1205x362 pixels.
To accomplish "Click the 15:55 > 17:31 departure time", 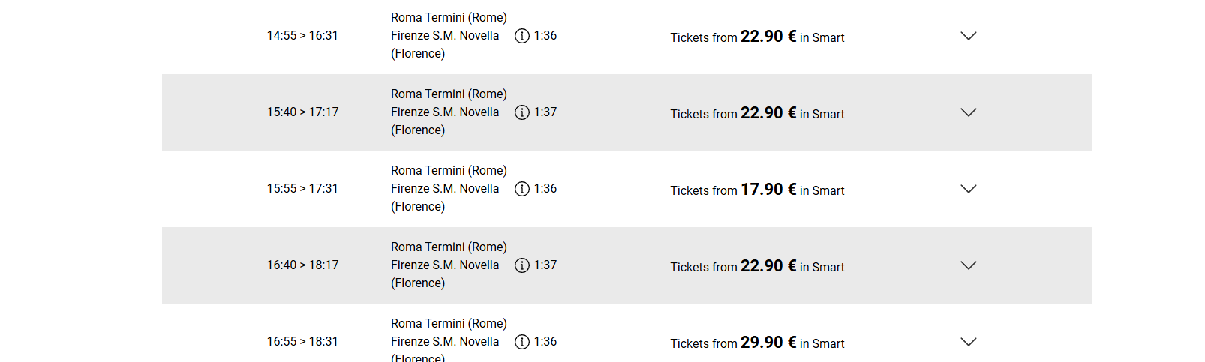I will tap(302, 189).
